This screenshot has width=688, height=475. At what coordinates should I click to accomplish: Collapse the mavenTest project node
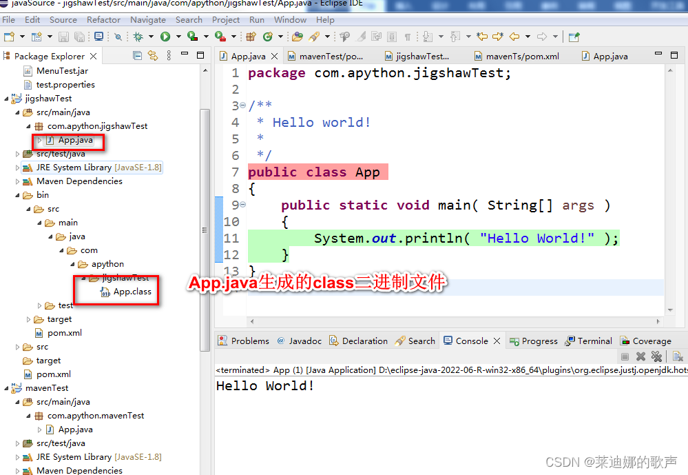pos(6,388)
